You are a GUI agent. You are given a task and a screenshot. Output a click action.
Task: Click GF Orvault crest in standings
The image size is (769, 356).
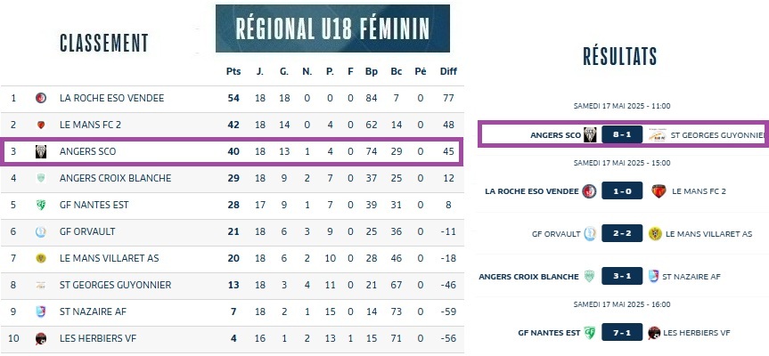coord(40,231)
